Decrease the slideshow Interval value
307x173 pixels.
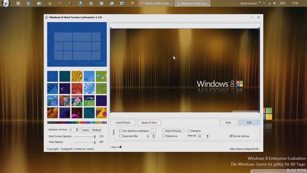coord(208,137)
